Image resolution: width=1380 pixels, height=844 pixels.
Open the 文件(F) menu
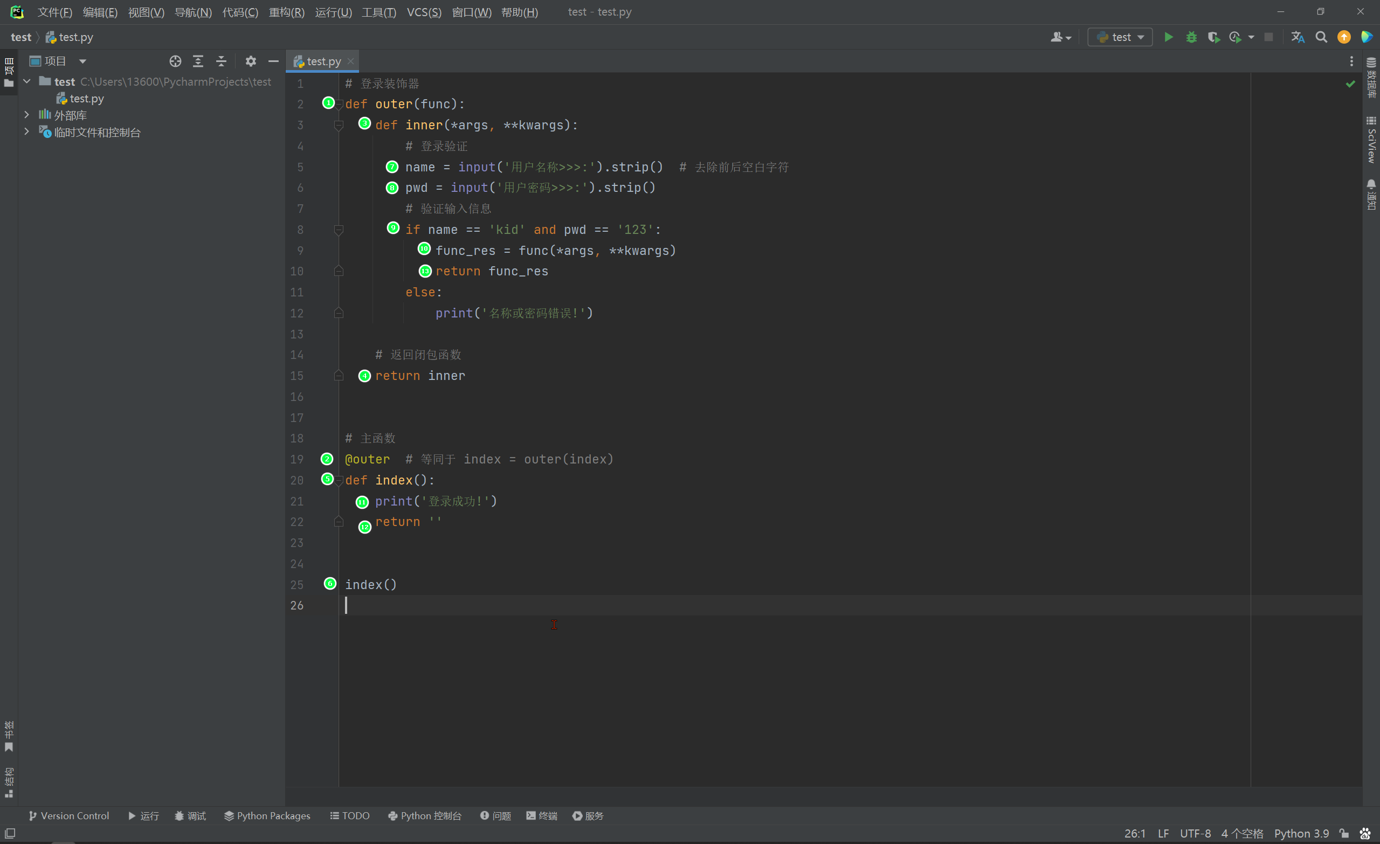click(x=54, y=12)
